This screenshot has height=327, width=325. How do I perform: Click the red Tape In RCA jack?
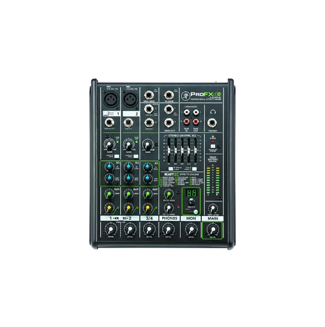[186, 121]
